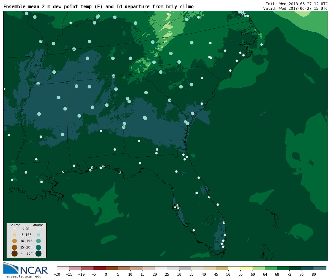Pick the colorbar swatch between 10 and 15
This screenshot has height=280, width=331.
(x=137, y=268)
